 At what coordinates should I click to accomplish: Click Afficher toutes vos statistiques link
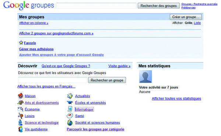[176, 99]
